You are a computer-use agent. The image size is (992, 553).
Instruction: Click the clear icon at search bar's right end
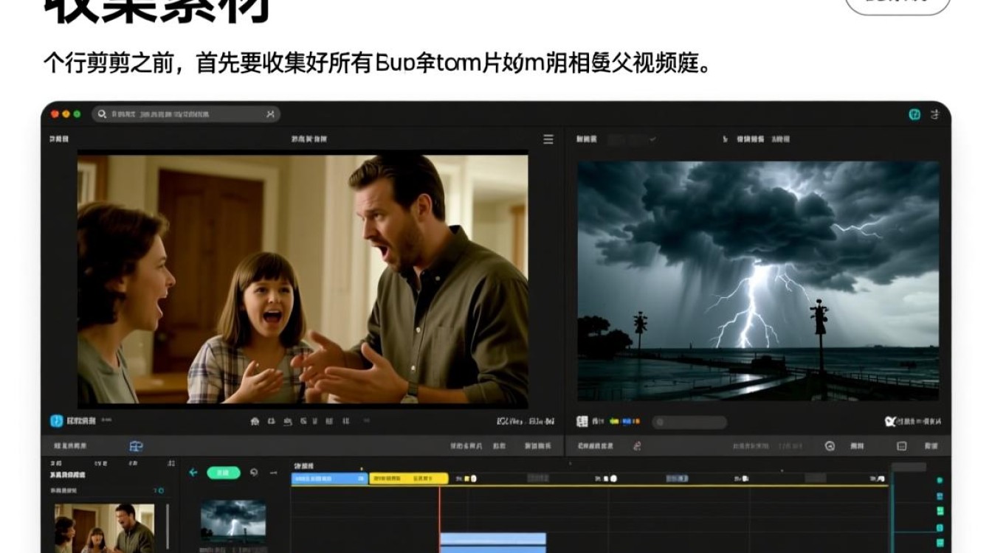[270, 114]
